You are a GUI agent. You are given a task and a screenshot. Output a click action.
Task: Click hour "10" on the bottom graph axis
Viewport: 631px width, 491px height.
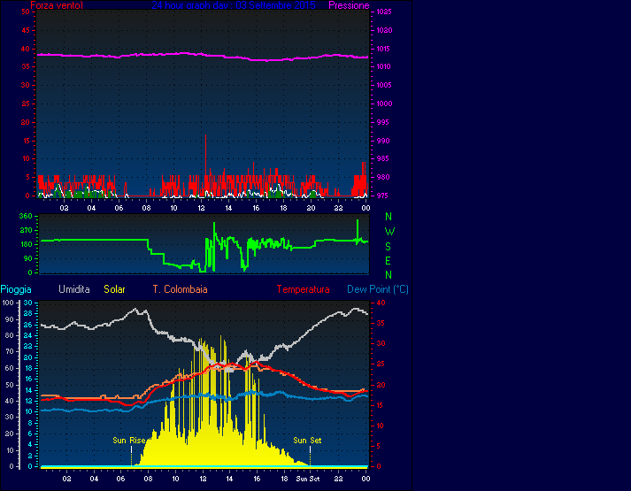pos(175,479)
